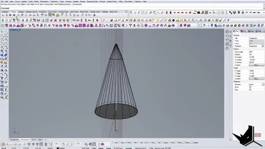Screen dimensions: 265x149
Task: Click the red car icon in top toolbar
Action: pyautogui.click(x=178, y=12)
